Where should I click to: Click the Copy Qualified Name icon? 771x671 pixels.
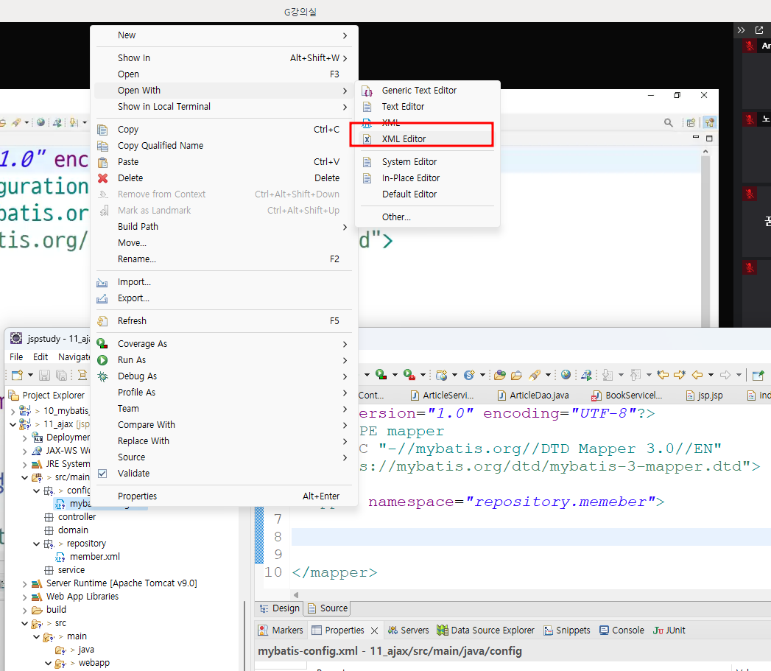pyautogui.click(x=102, y=146)
